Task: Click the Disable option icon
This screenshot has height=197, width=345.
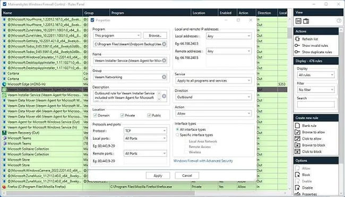Action: point(297,187)
